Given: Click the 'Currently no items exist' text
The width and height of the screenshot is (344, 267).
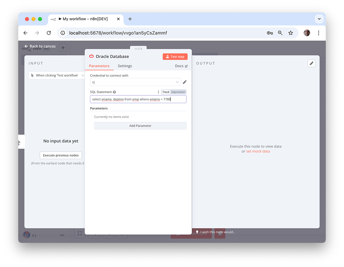Looking at the screenshot, I should coord(112,117).
